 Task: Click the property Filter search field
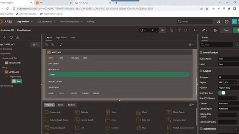point(217,45)
